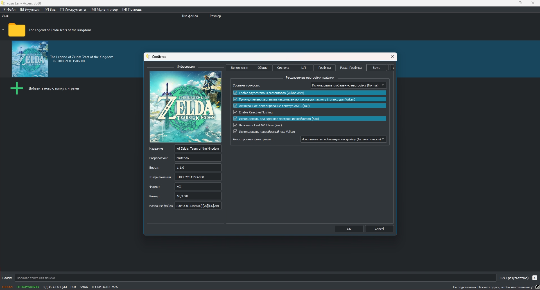Click the Размер field showing 16,3 GiB
This screenshot has width=540, height=290.
click(198, 196)
